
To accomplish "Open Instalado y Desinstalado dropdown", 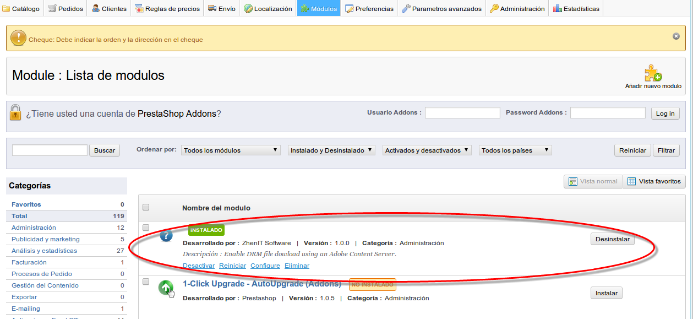I will click(x=331, y=150).
